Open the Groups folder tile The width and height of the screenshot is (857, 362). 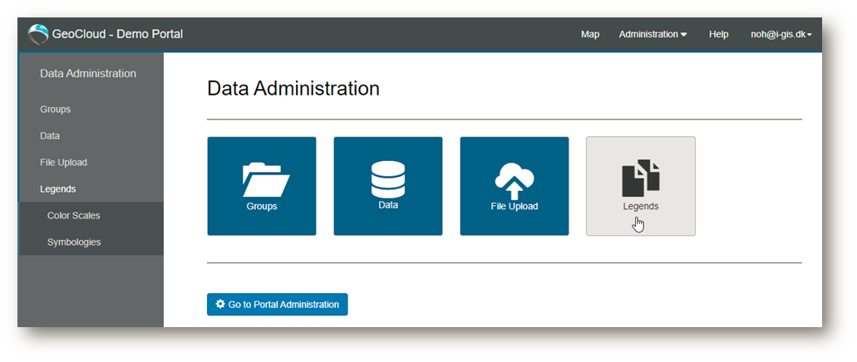coord(262,186)
